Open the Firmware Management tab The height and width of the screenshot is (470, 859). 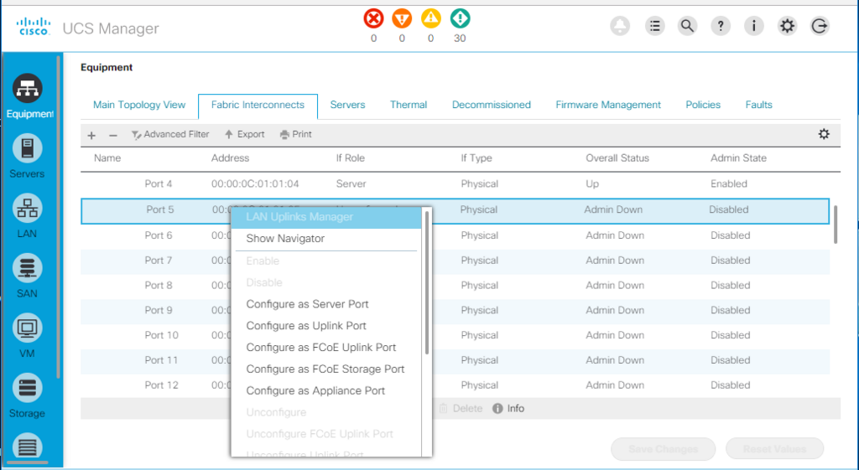click(x=608, y=105)
